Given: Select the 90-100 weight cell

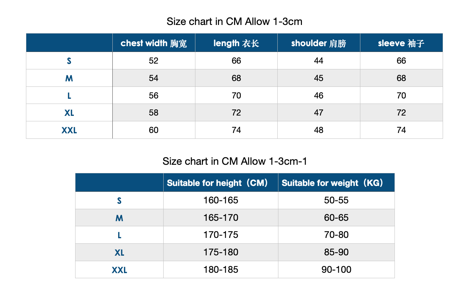Looking at the screenshot, I should (x=336, y=270).
